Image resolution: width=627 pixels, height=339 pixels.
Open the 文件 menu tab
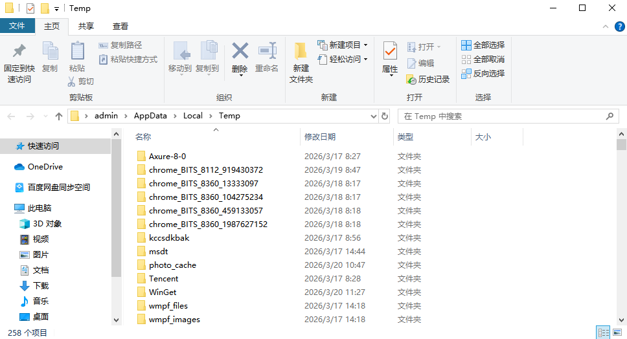pyautogui.click(x=17, y=26)
